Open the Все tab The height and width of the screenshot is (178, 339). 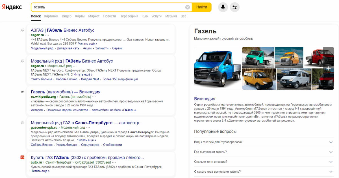pos(184,16)
